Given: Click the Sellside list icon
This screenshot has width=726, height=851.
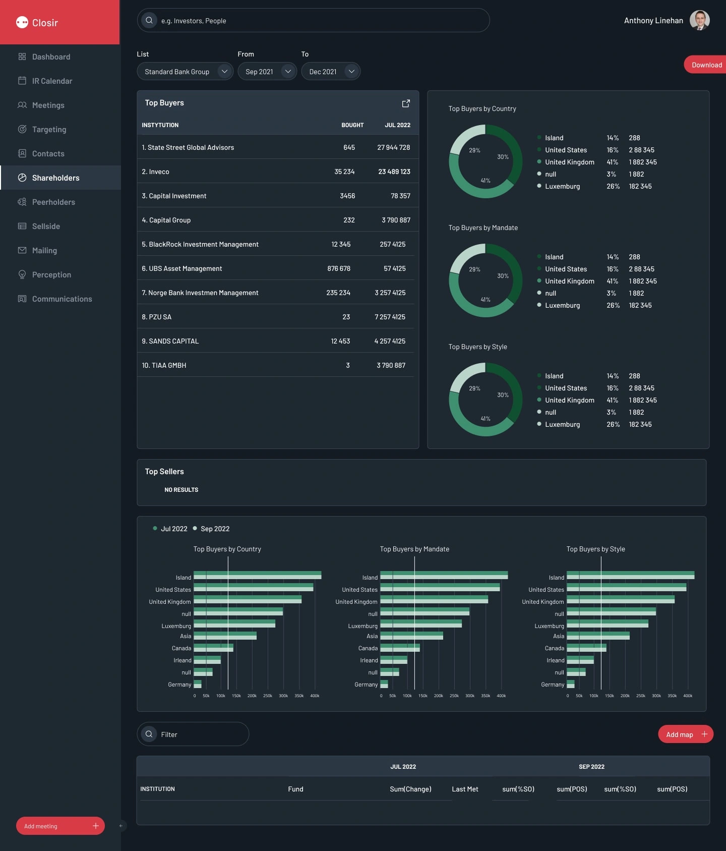Looking at the screenshot, I should (22, 226).
